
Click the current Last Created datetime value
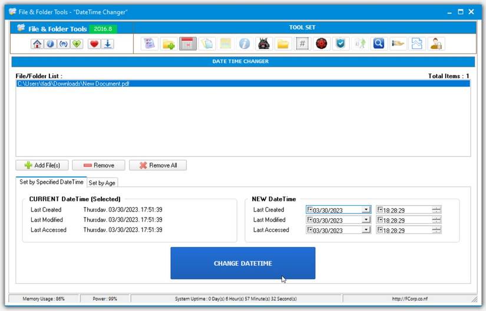click(x=123, y=209)
